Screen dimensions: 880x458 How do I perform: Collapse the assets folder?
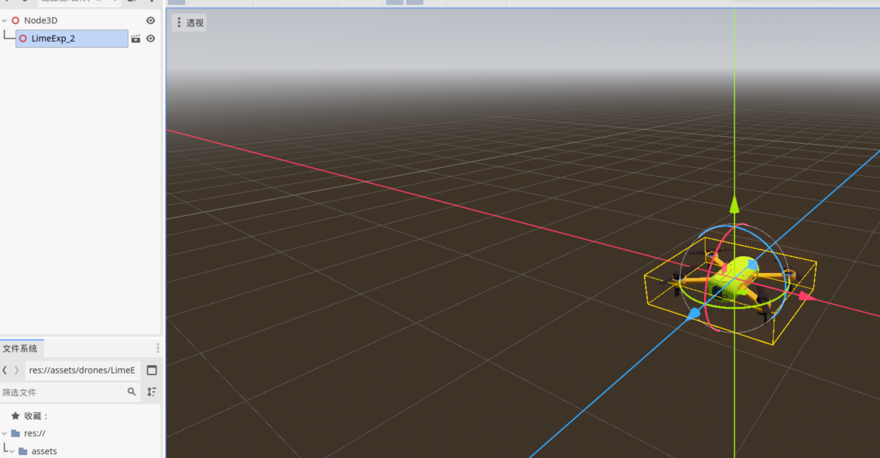12,451
